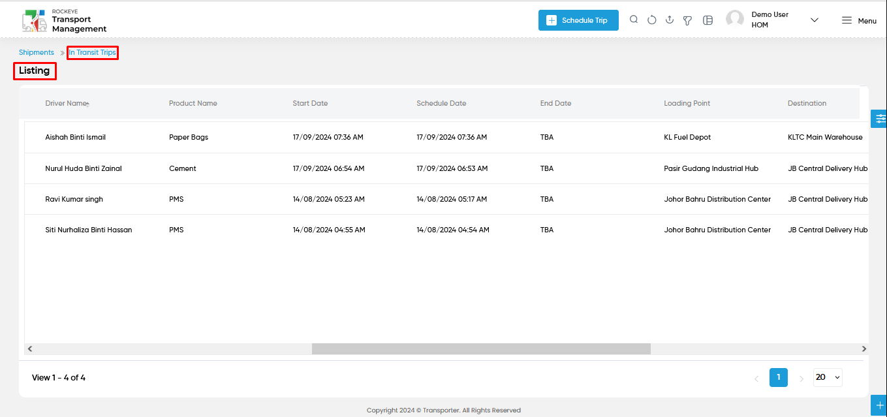This screenshot has width=887, height=417.
Task: Click the Start Date column header
Action: coord(310,103)
